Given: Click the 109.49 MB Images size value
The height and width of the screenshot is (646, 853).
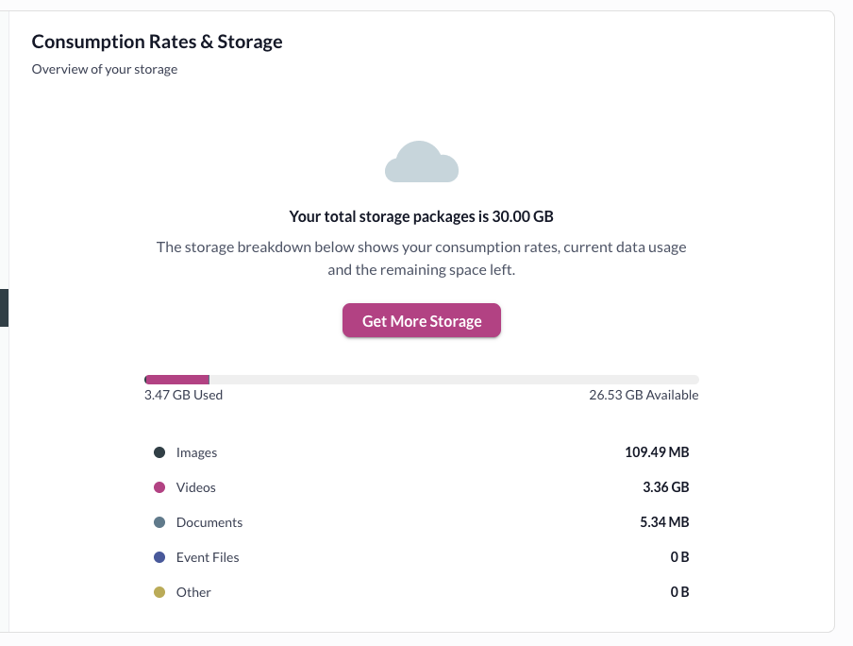Looking at the screenshot, I should point(657,453).
